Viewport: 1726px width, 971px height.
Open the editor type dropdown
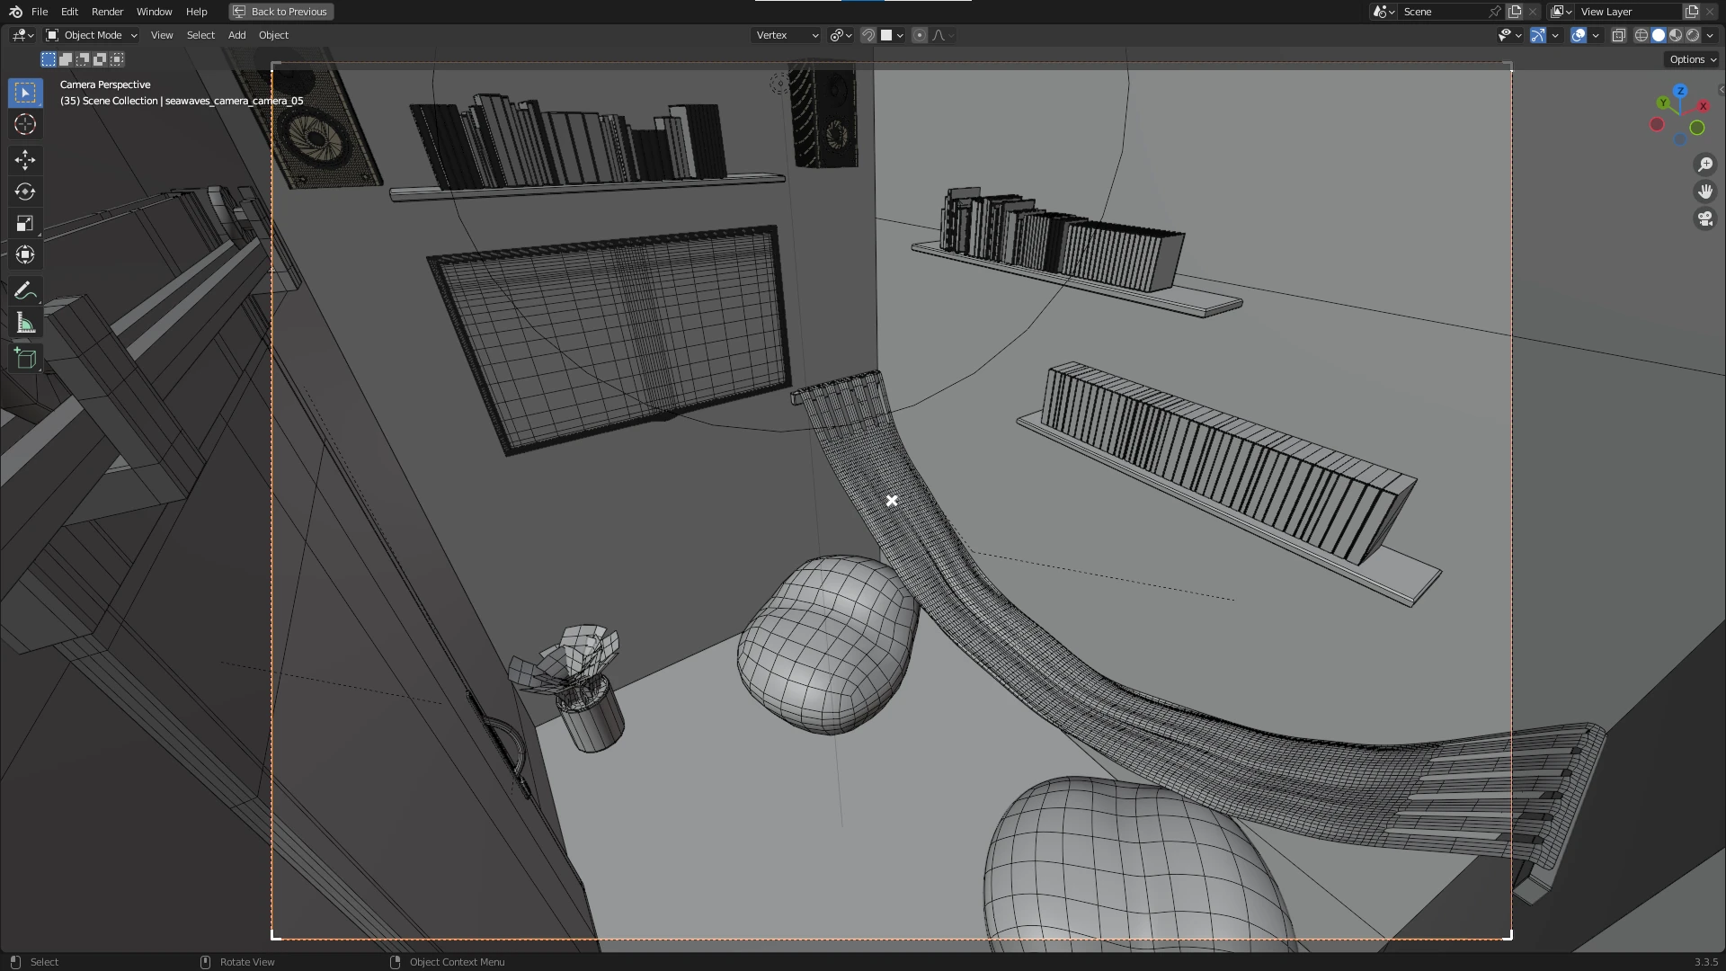click(x=22, y=35)
